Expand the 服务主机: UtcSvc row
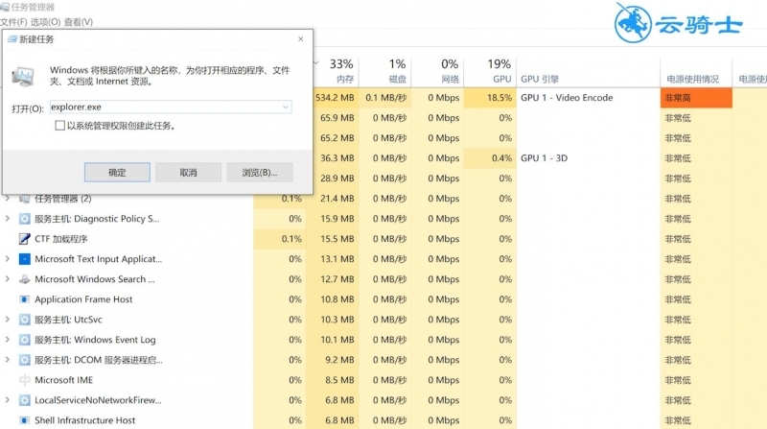 pyautogui.click(x=8, y=320)
